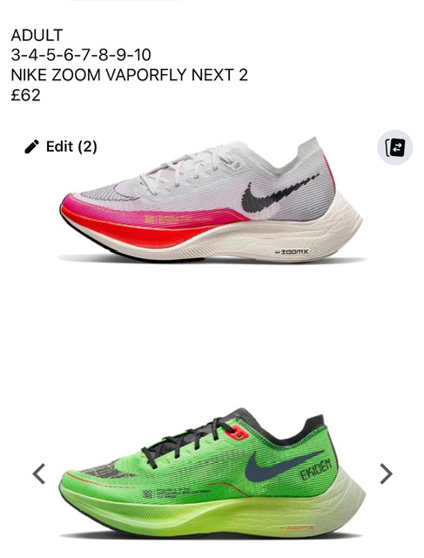Tap the swap cards icon on the image
Viewport: 424px width, 558px height.
pyautogui.click(x=395, y=147)
